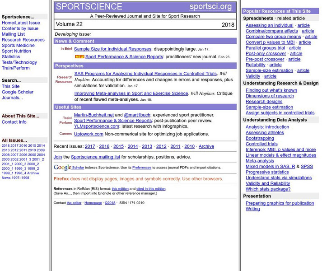Open Assign subjects in controlled trials

[x=280, y=113]
